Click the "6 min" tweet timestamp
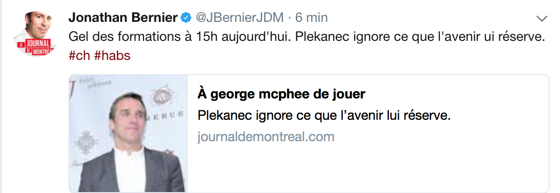Screen dimensions: 560x193 click(311, 18)
